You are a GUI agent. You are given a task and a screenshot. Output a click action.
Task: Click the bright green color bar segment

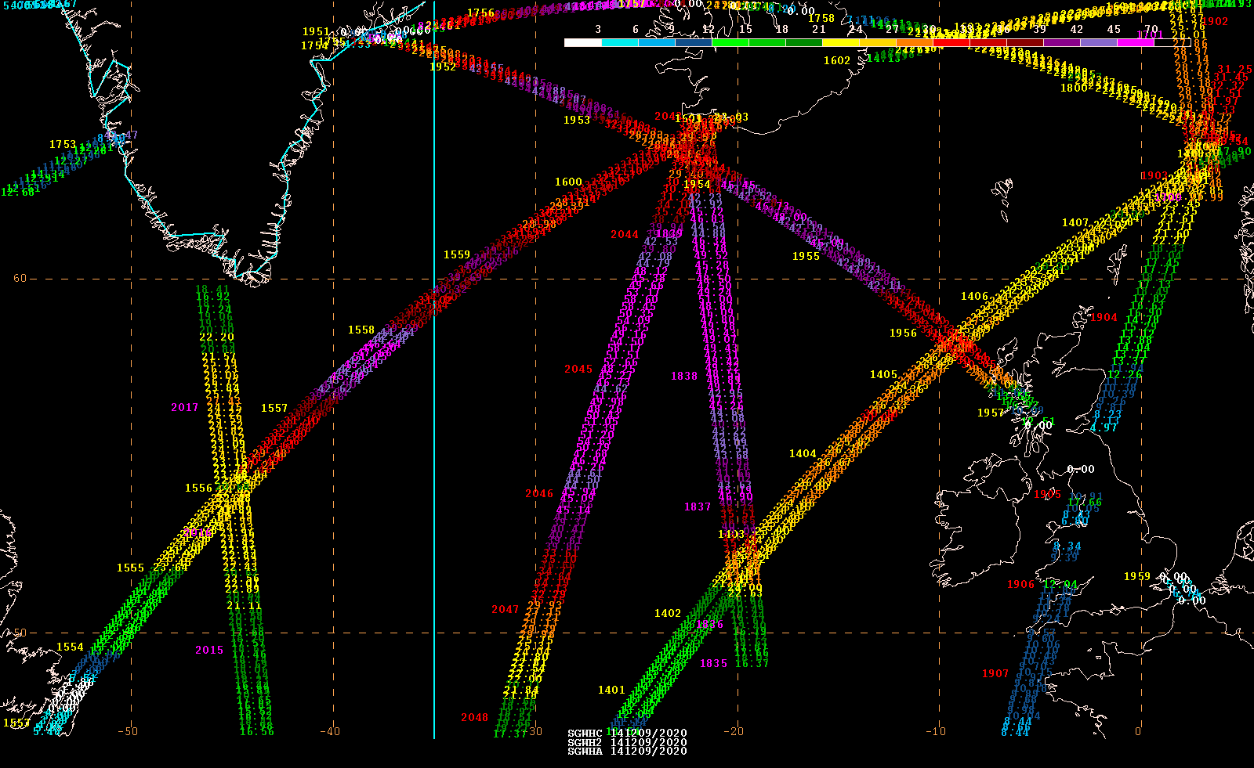tap(730, 43)
